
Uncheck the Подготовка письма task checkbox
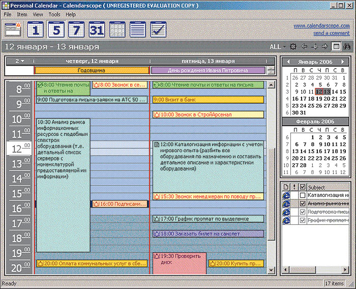pyautogui.click(x=303, y=212)
